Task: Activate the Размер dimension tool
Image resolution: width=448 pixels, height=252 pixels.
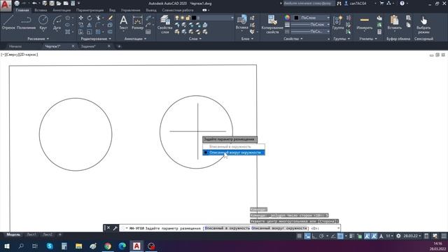Action: tap(137, 22)
